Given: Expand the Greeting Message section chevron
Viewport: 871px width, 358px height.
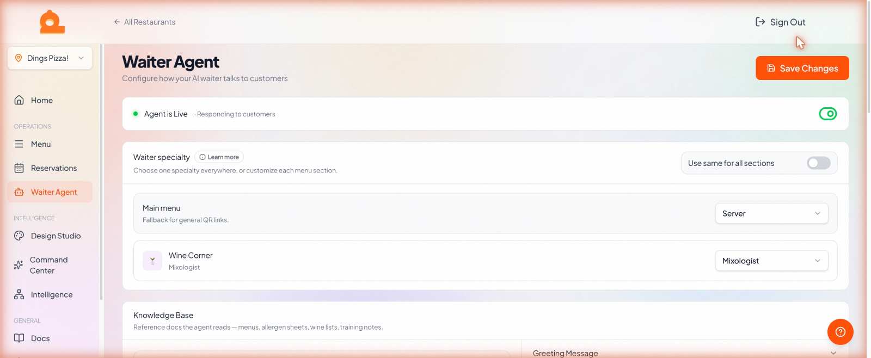Looking at the screenshot, I should point(833,353).
